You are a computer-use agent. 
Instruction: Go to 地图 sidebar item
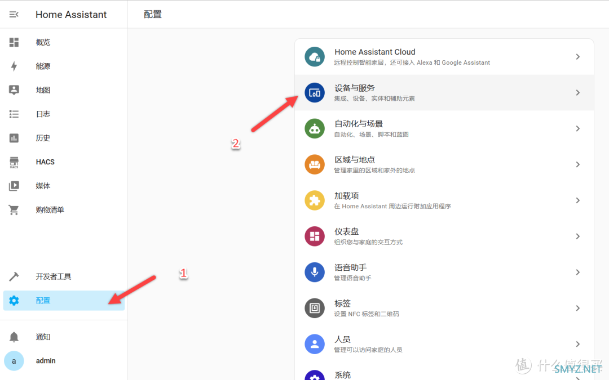pos(43,90)
